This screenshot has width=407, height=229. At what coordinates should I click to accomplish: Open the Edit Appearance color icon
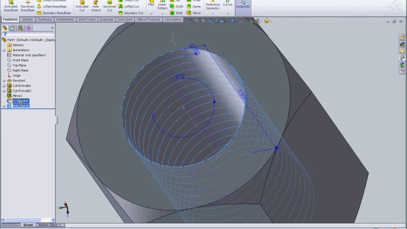click(251, 21)
